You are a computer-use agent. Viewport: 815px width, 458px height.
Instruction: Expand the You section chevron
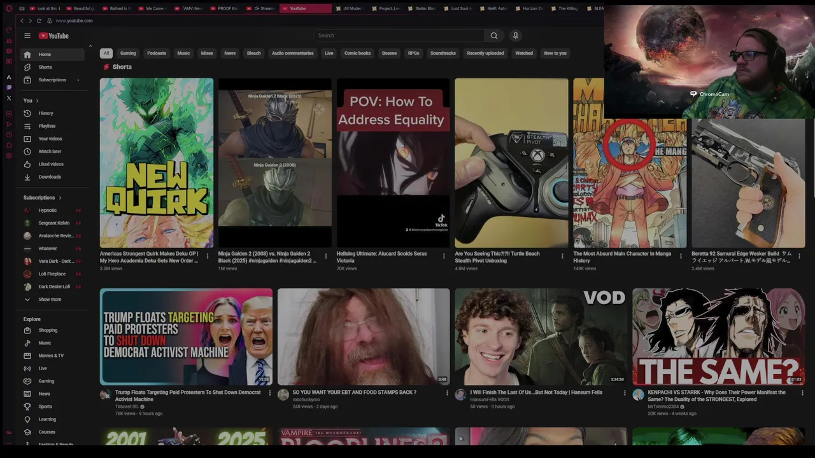point(37,101)
